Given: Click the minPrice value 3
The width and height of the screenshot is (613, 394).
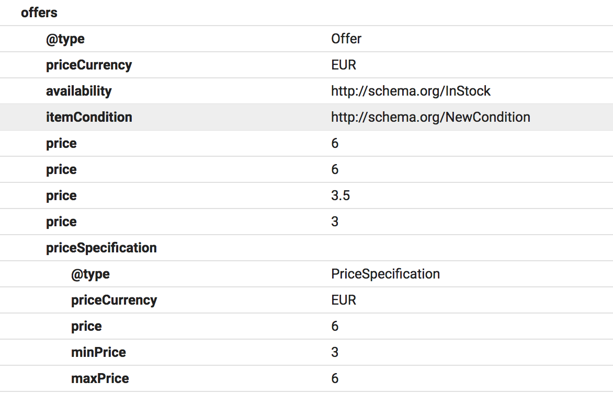Looking at the screenshot, I should (335, 352).
